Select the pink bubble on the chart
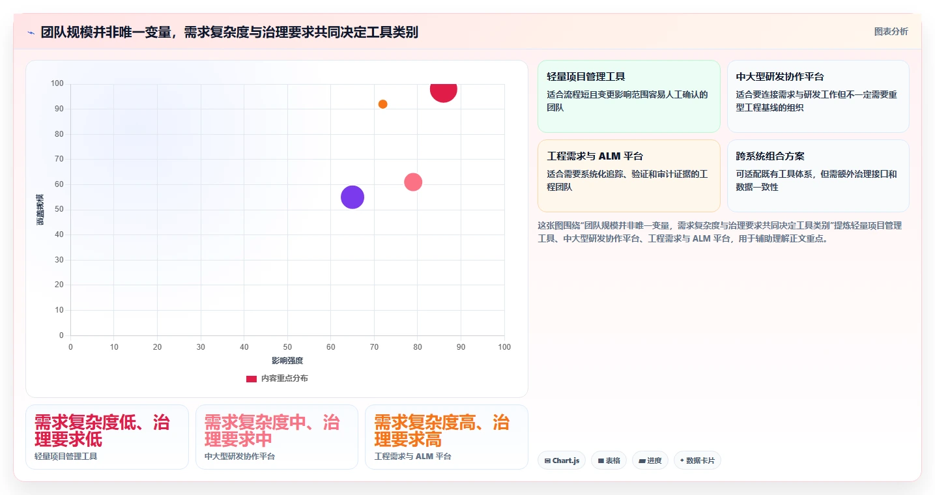The image size is (935, 495). 413,182
